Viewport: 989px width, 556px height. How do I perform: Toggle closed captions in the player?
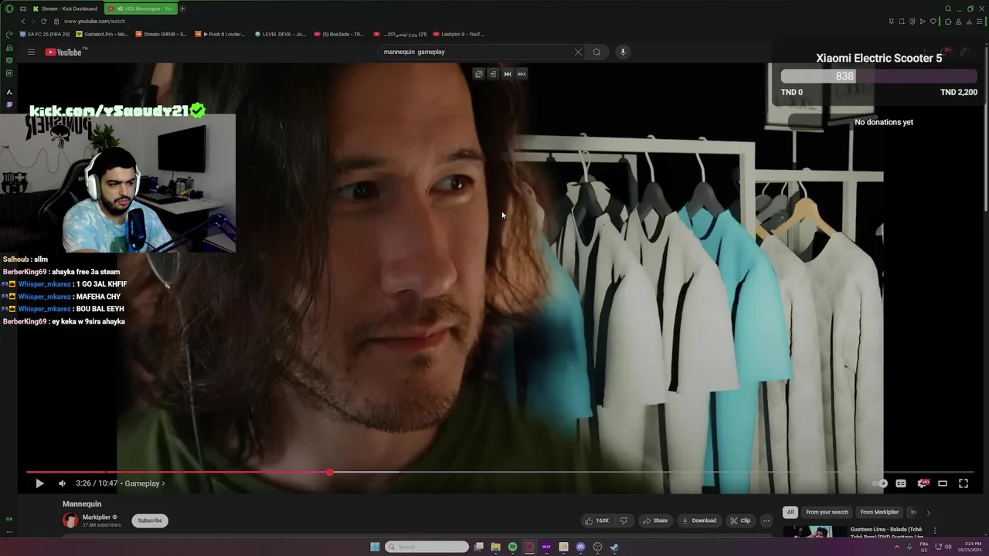(901, 483)
